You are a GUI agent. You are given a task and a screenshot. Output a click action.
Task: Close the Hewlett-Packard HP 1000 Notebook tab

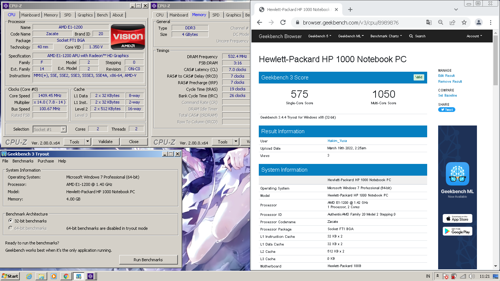pos(336,10)
